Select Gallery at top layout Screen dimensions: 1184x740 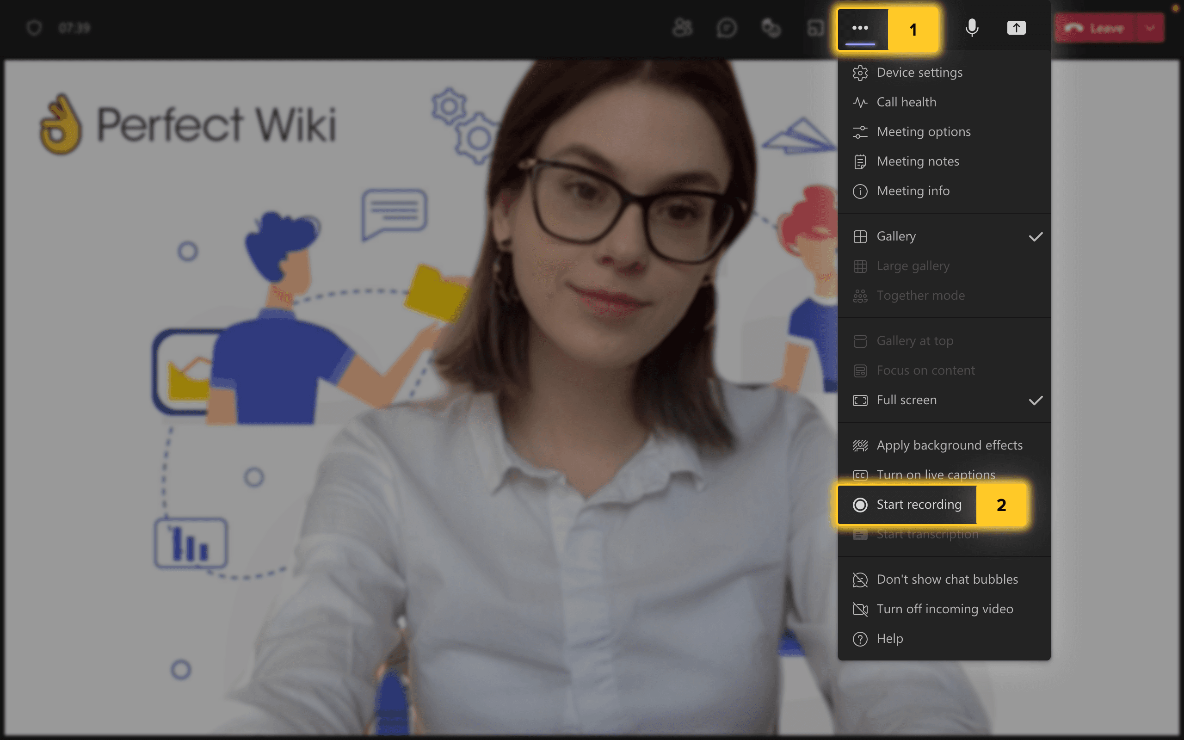915,340
